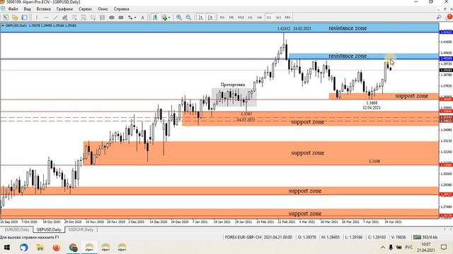Open the Справка menu
The image size is (453, 254).
pyautogui.click(x=121, y=9)
